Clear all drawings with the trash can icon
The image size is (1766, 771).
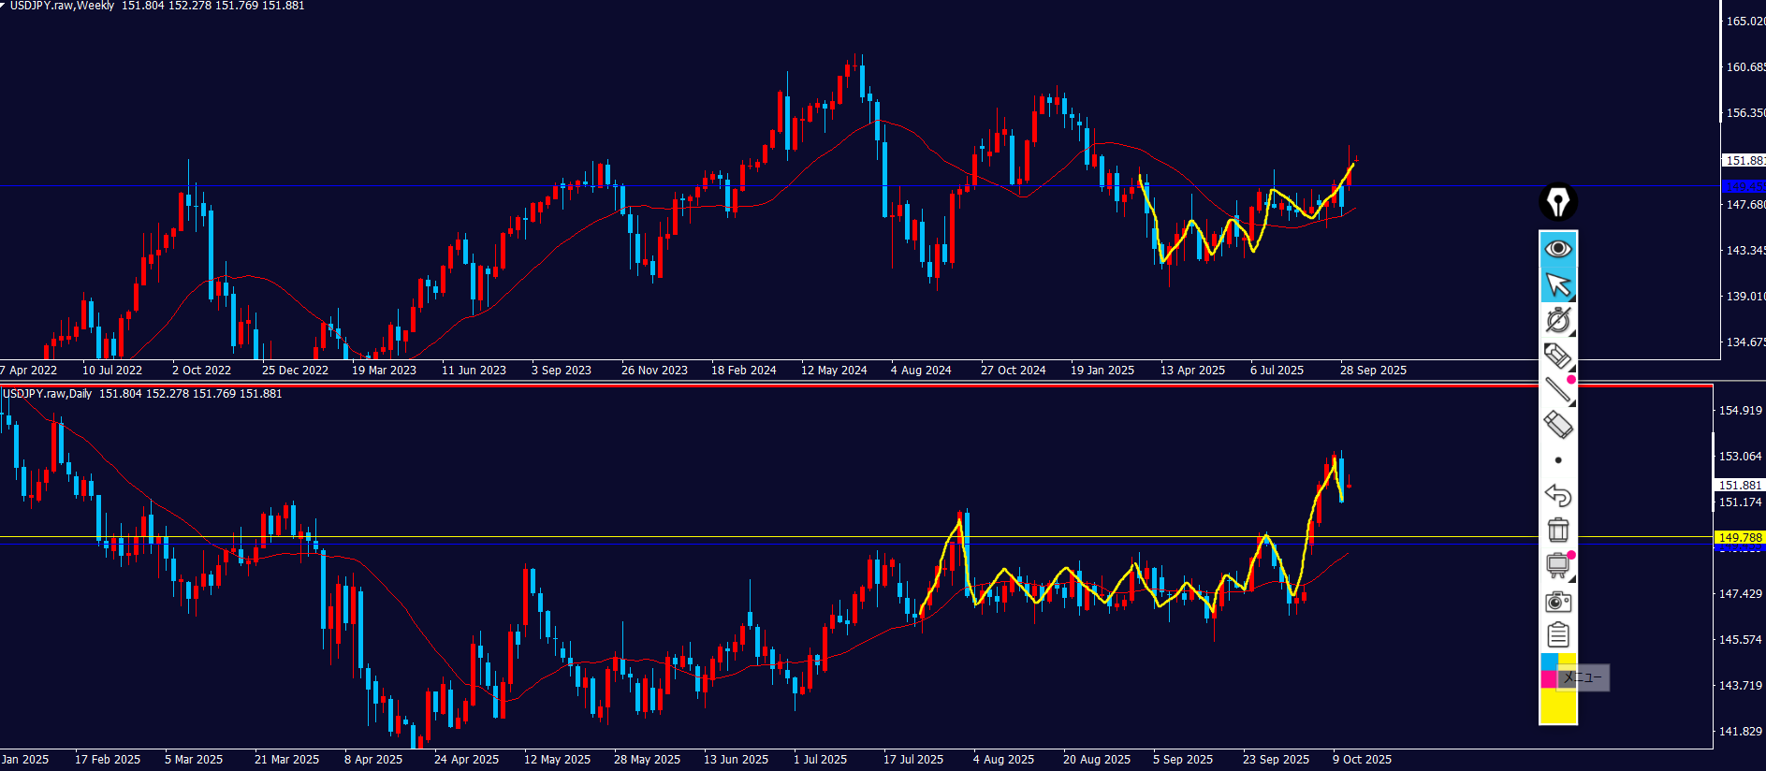1558,530
